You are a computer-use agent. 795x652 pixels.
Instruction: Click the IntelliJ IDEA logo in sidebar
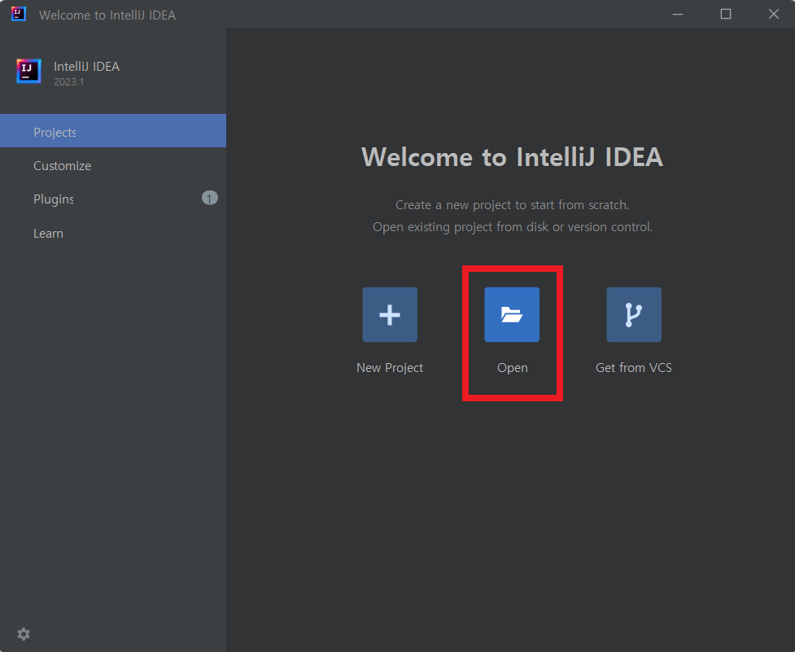pyautogui.click(x=28, y=71)
